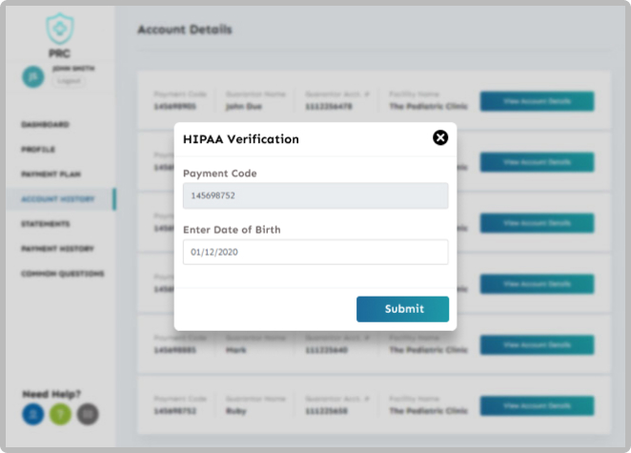View account details for Mark

[537, 344]
